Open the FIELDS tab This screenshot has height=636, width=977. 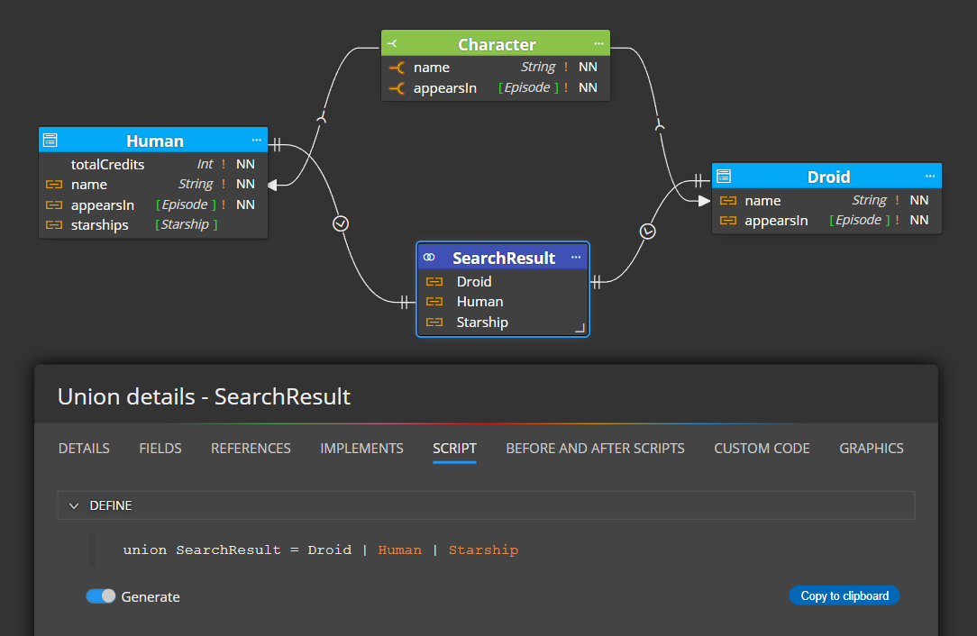(160, 448)
